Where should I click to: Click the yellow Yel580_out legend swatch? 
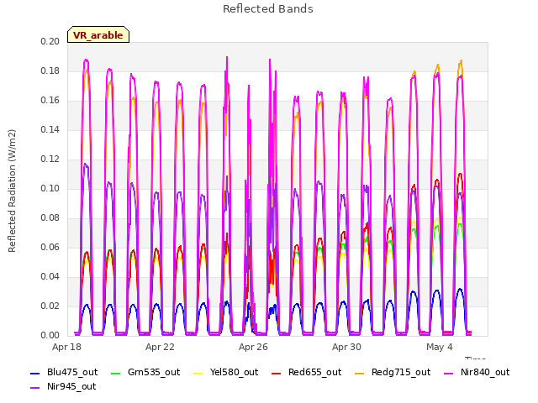pyautogui.click(x=198, y=373)
